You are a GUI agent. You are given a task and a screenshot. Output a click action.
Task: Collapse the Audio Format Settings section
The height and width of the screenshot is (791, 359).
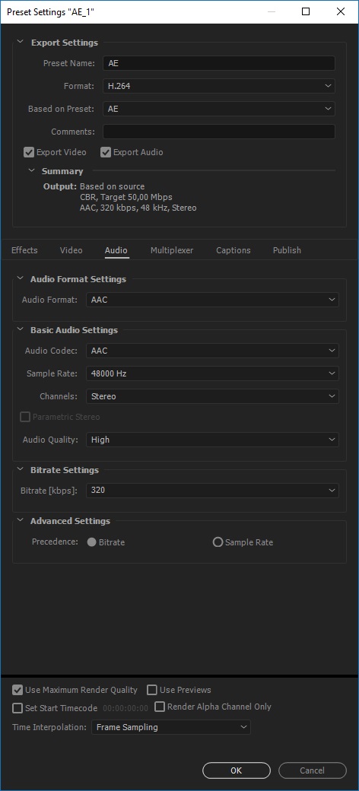point(21,278)
